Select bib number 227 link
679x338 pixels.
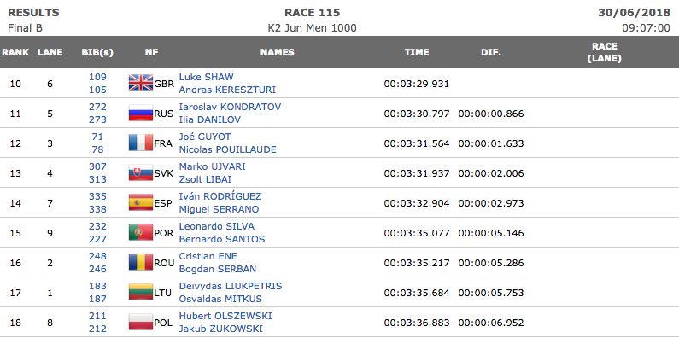tap(97, 239)
